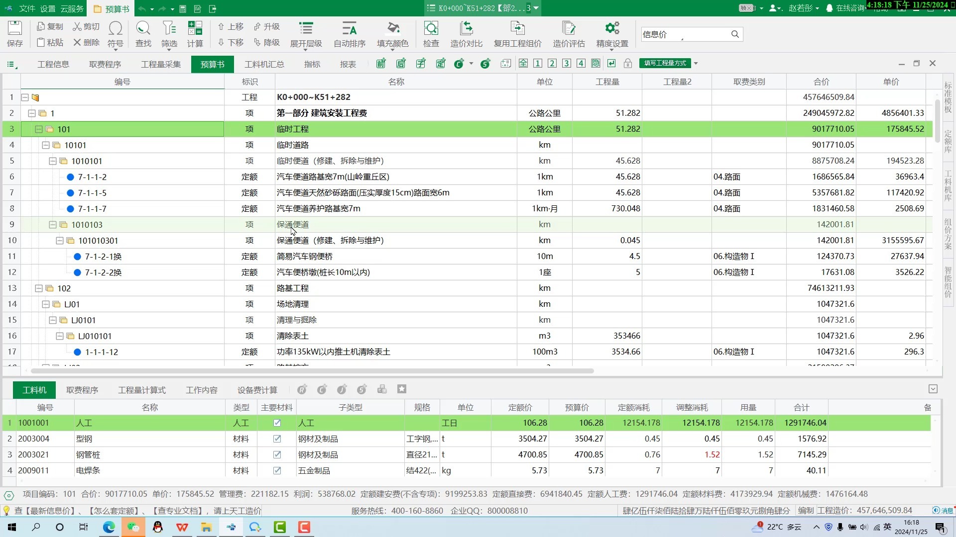956x537 pixels.
Task: Open the 智能组价 side panel
Action: 948,282
